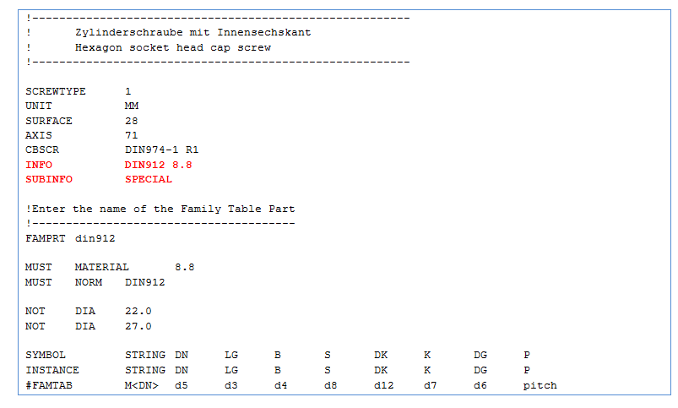Click the NOT DIA value 22.0
Screen dimensions: 678x408
click(138, 311)
